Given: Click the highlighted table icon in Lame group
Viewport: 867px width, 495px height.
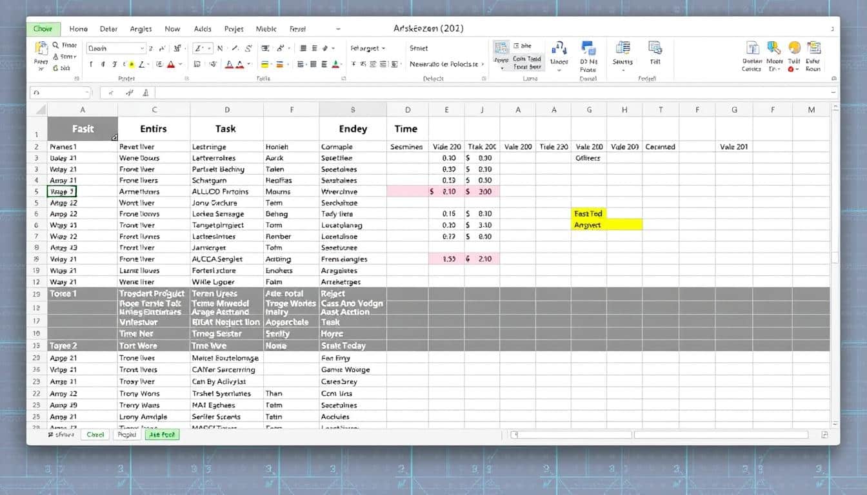Looking at the screenshot, I should 501,47.
